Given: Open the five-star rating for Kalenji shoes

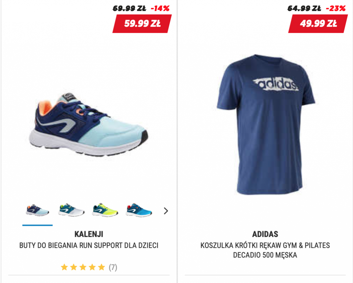Looking at the screenshot, I should coord(83,267).
